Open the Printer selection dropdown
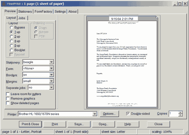This screenshot has height=135, width=189. click(57, 114)
